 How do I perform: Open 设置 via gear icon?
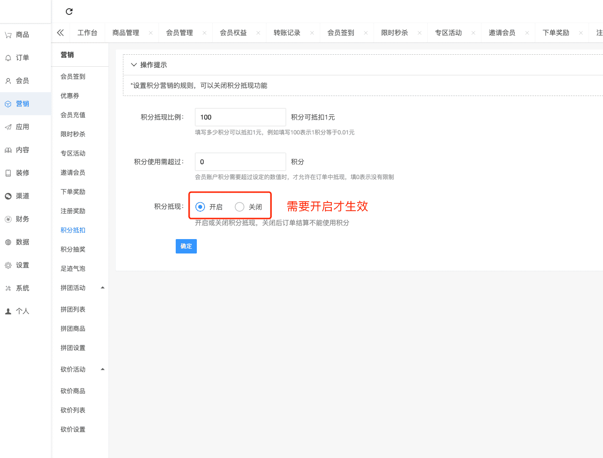(8, 265)
